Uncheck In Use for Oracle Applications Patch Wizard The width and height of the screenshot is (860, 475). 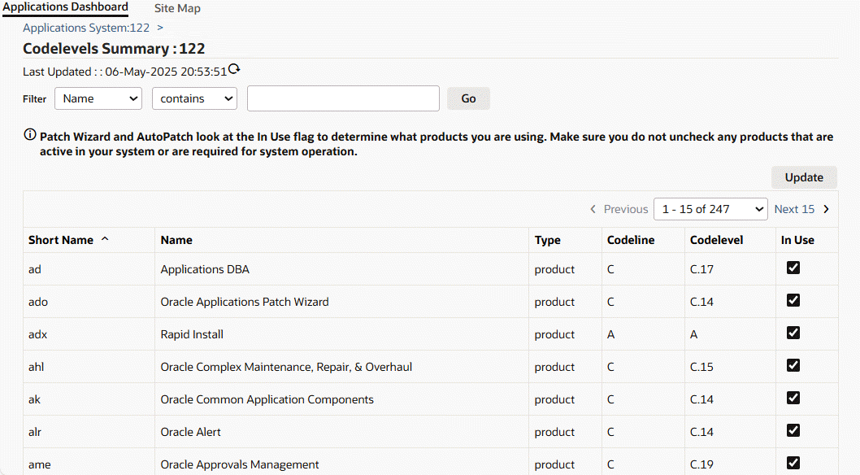pyautogui.click(x=793, y=300)
